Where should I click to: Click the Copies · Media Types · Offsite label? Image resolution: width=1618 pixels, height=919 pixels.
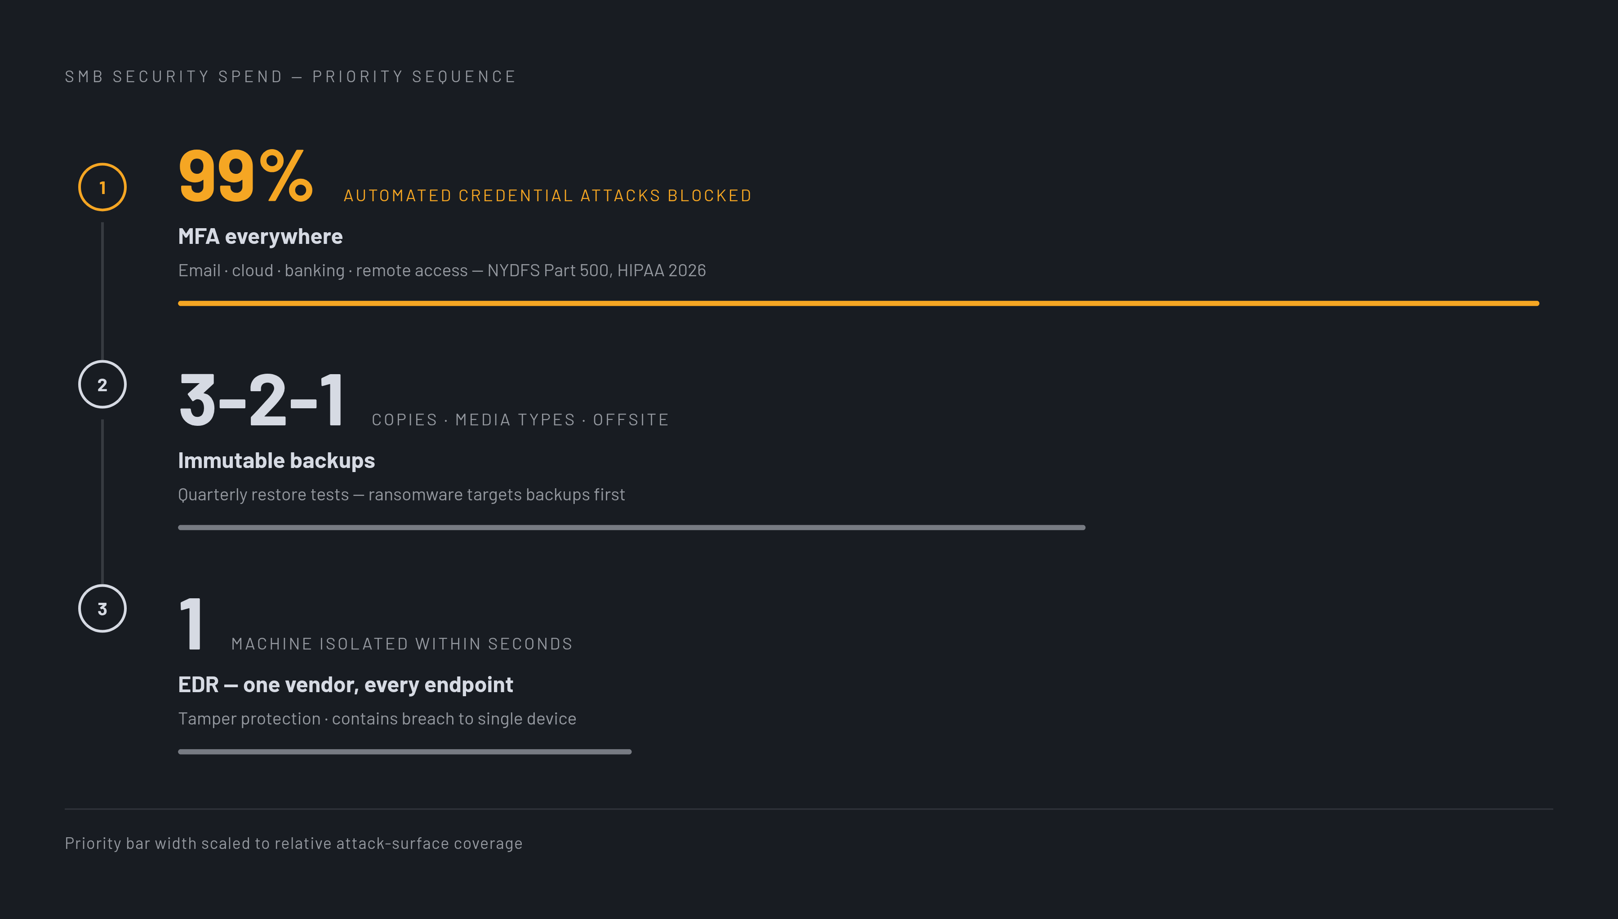click(x=520, y=420)
